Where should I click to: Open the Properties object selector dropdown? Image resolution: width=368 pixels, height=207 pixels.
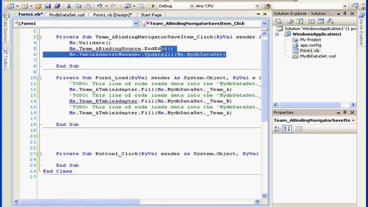pos(353,120)
